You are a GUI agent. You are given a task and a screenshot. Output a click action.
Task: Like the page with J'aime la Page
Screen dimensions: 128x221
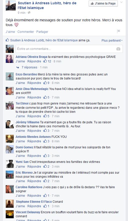[103, 4]
